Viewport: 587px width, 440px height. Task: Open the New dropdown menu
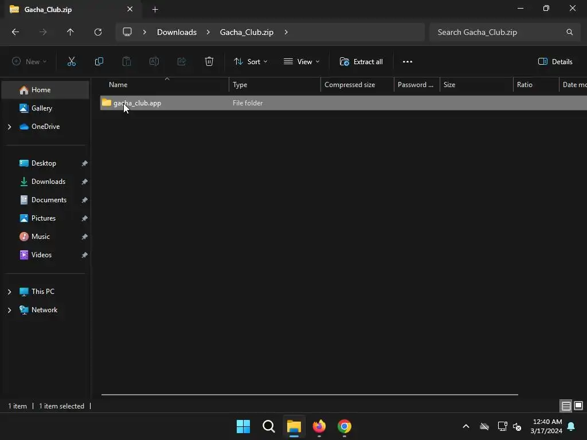pyautogui.click(x=30, y=62)
